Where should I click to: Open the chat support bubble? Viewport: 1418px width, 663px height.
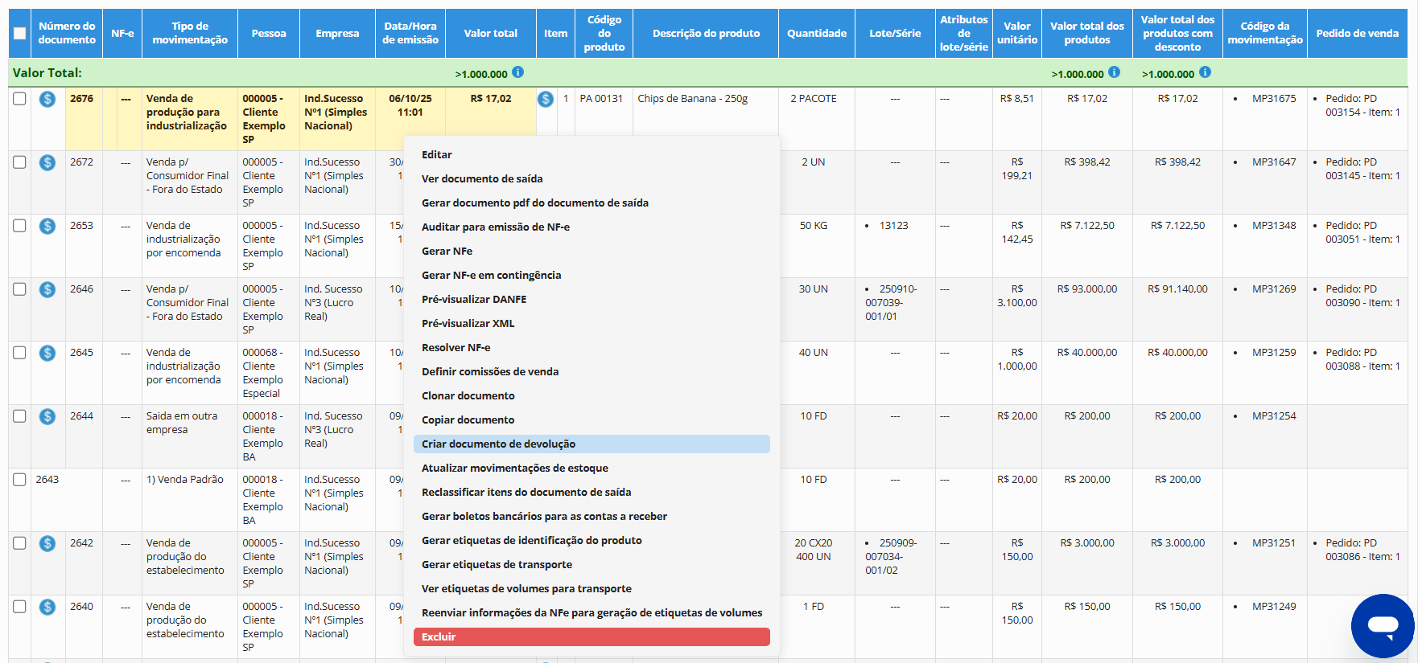(x=1383, y=626)
